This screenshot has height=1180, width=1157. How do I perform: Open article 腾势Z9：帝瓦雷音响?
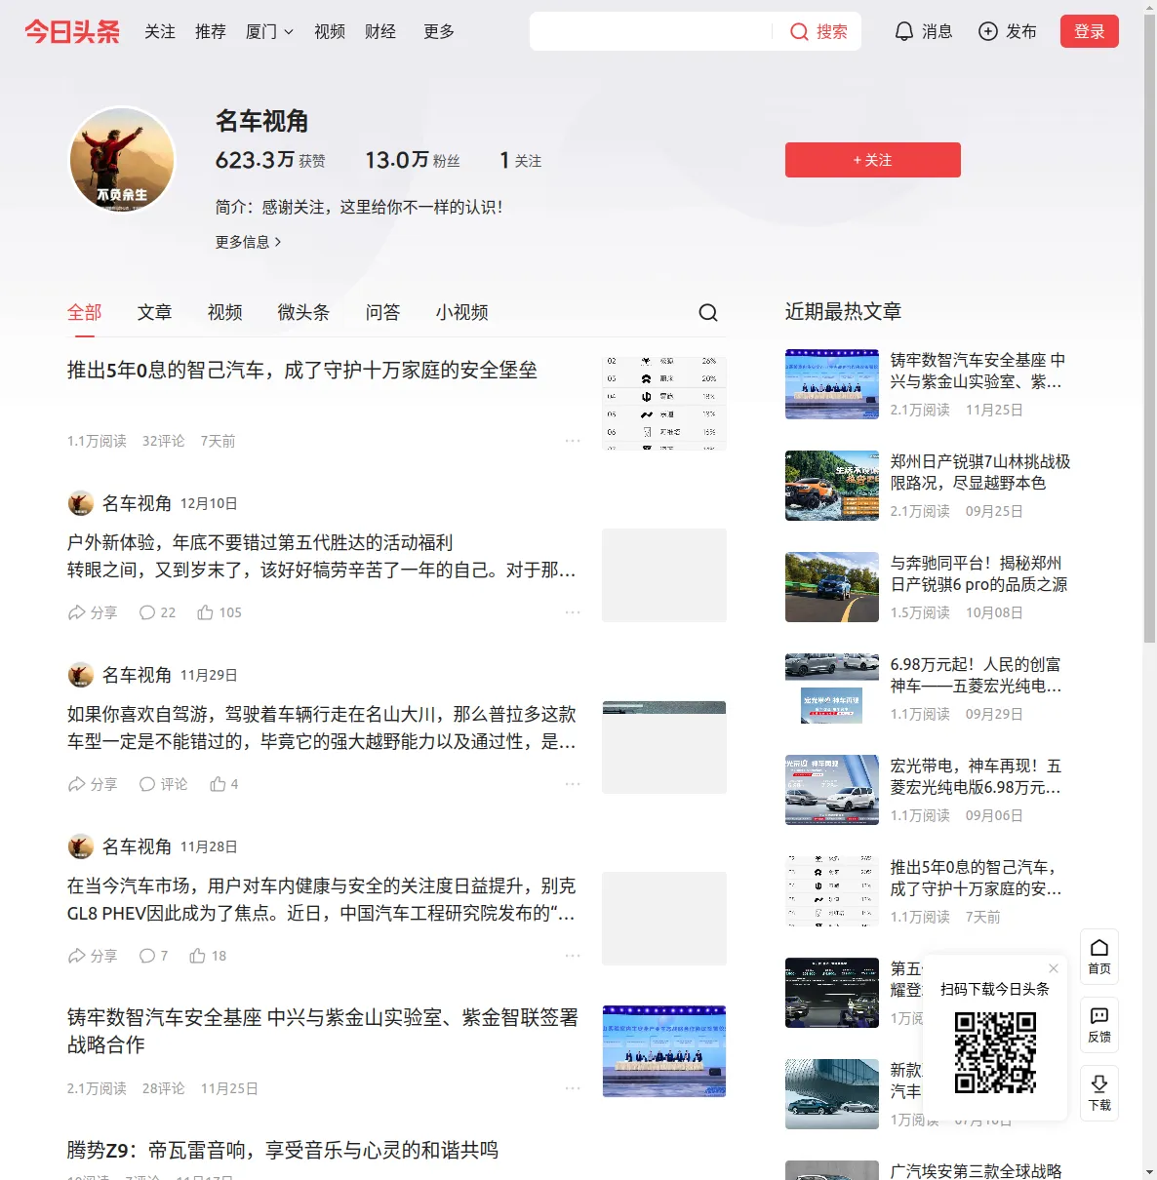[x=283, y=1151]
